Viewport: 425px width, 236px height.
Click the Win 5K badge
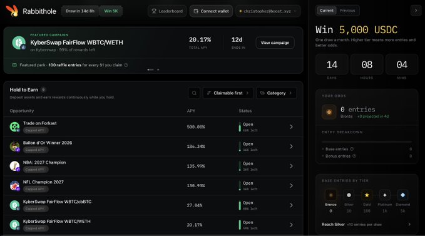pos(111,11)
